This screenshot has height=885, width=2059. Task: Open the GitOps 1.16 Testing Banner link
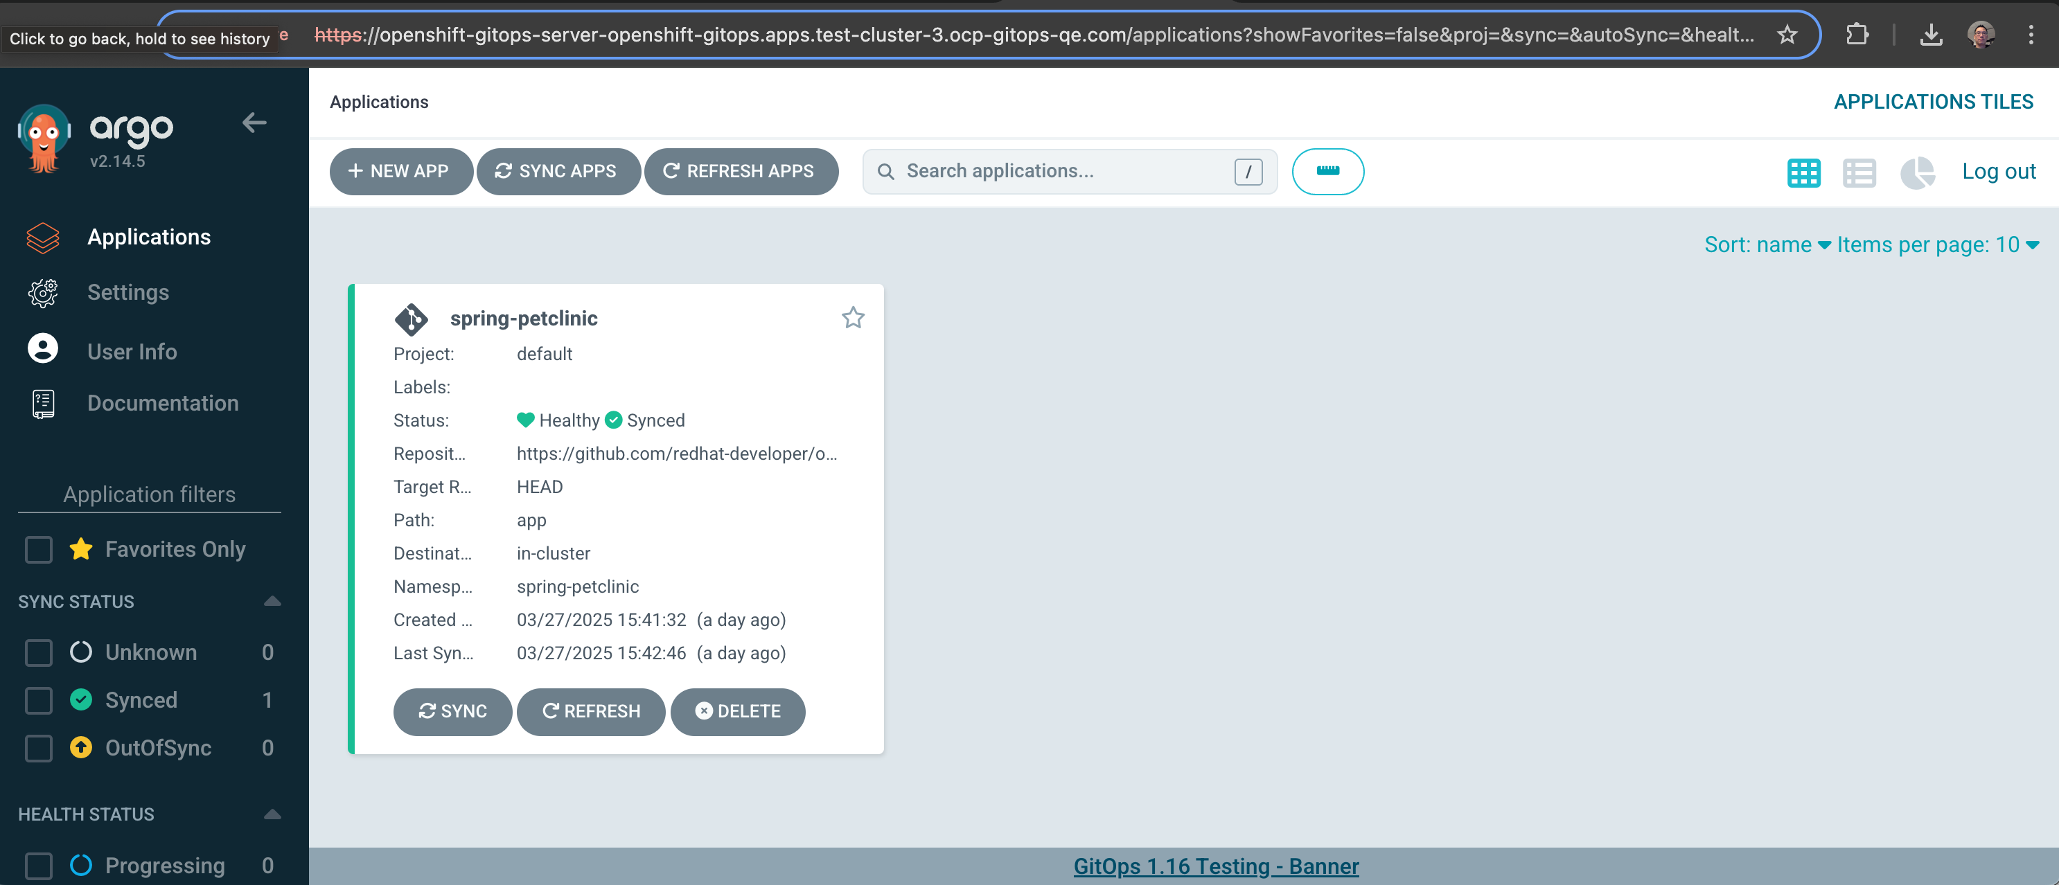click(x=1216, y=866)
